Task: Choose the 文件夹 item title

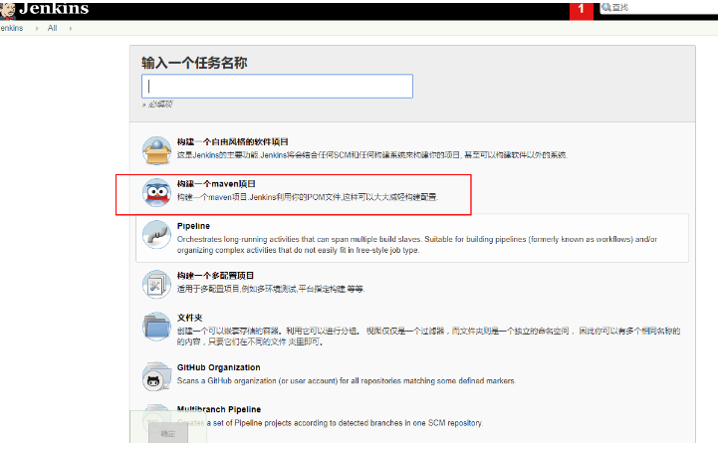Action: [x=189, y=318]
